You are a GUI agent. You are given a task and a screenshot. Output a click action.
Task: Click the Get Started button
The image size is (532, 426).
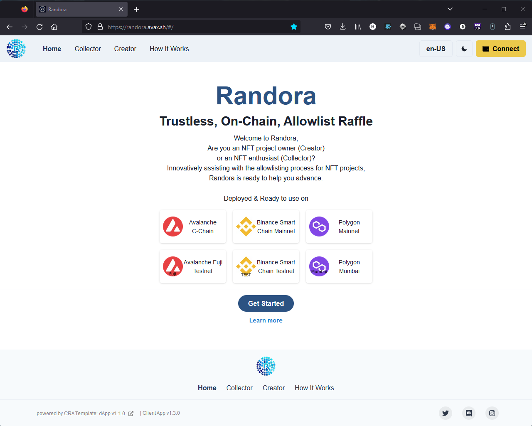266,303
